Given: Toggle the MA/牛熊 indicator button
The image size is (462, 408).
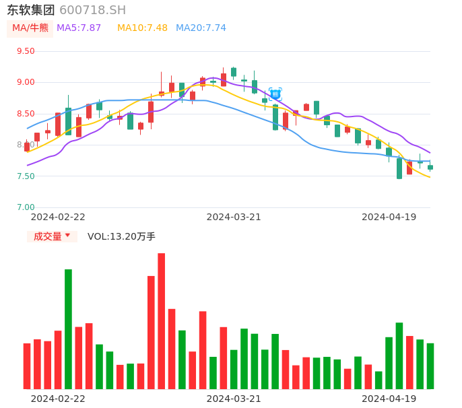Looking at the screenshot, I should point(30,28).
